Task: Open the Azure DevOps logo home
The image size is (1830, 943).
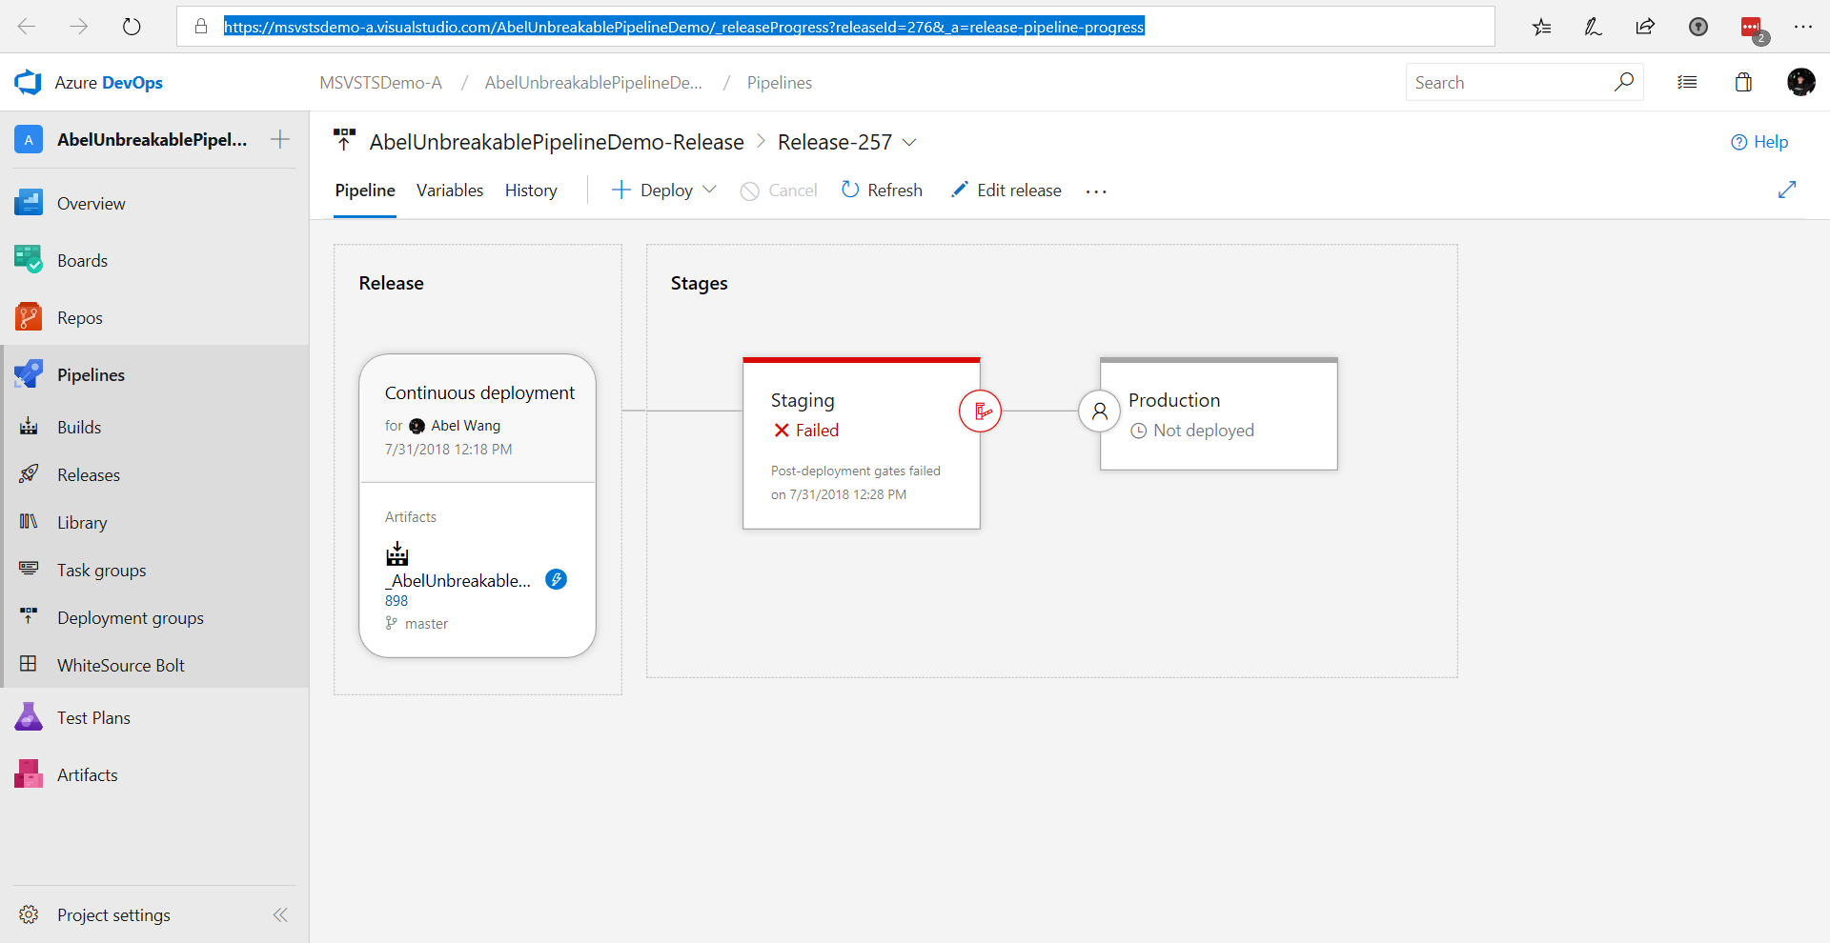Action: 89,83
